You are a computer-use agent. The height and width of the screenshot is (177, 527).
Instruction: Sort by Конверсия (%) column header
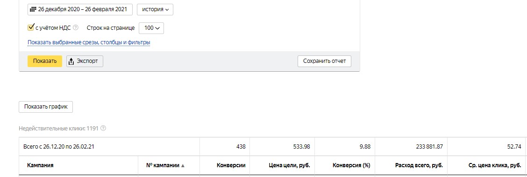click(351, 165)
